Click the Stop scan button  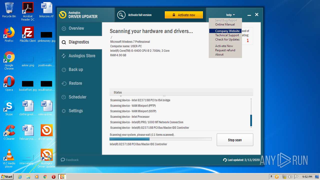(x=235, y=140)
